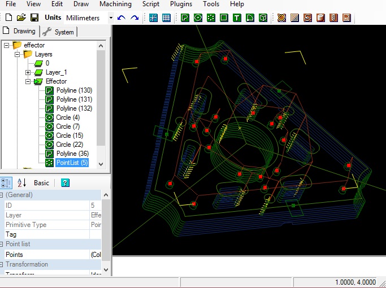
Task: Collapse the Effector layer node
Action: click(28, 81)
